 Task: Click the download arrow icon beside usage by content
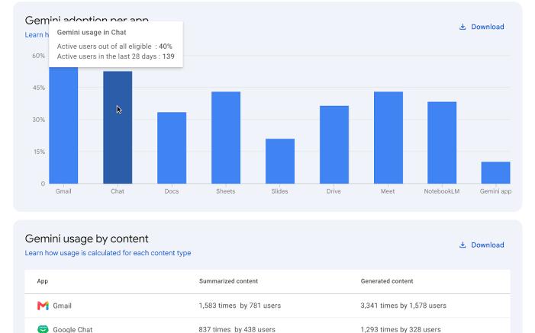[x=462, y=245]
